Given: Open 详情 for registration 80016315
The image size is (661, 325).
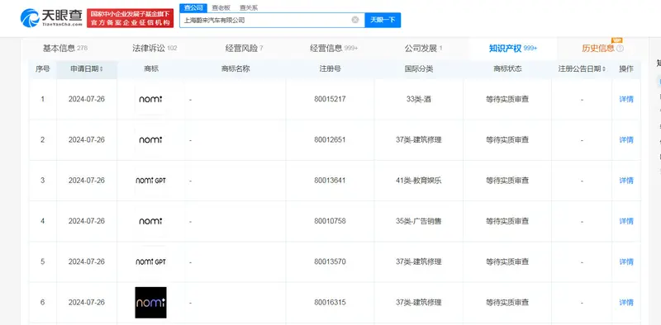Looking at the screenshot, I should pos(626,302).
